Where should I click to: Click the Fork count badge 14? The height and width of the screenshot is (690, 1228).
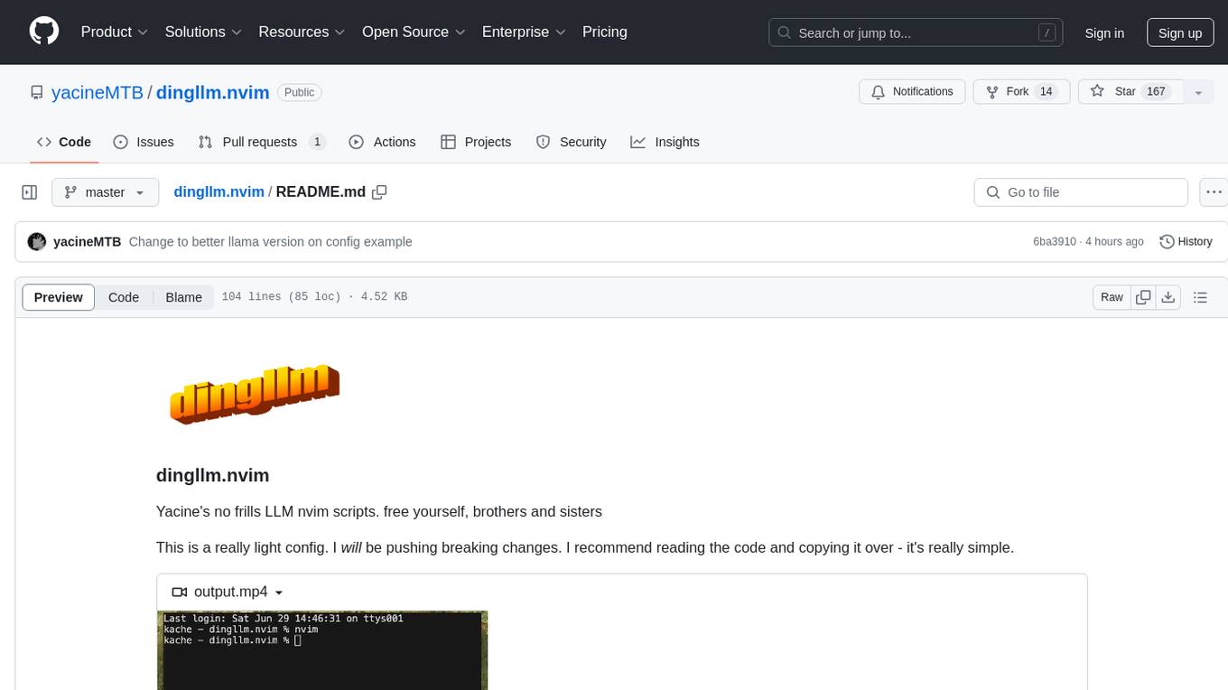(x=1047, y=91)
